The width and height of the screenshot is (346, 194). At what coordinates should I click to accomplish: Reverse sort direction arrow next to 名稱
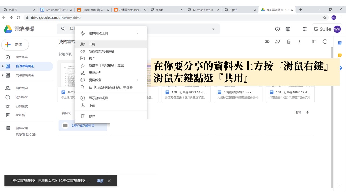pyautogui.click(x=307, y=112)
